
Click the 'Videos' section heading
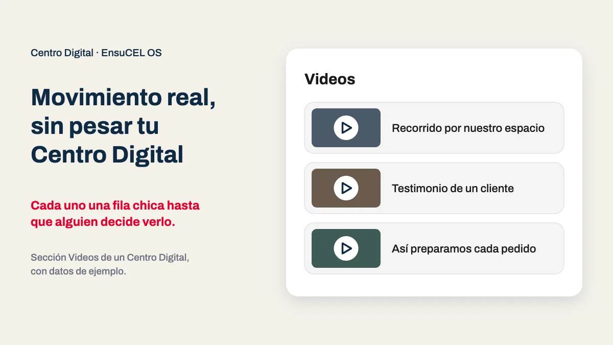329,79
